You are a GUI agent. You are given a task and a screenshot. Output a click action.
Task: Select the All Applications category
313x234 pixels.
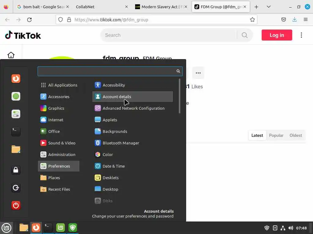tap(59, 85)
